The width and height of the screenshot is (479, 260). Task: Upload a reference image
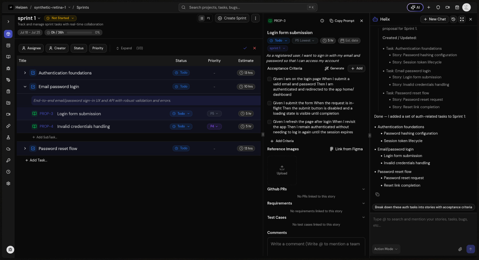click(282, 170)
